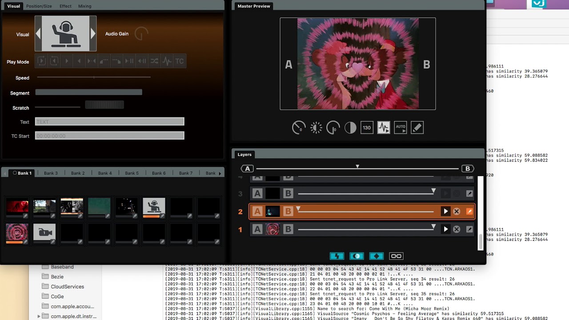Click layer 2 opacity slider
This screenshot has width=569, height=320.
click(365, 211)
